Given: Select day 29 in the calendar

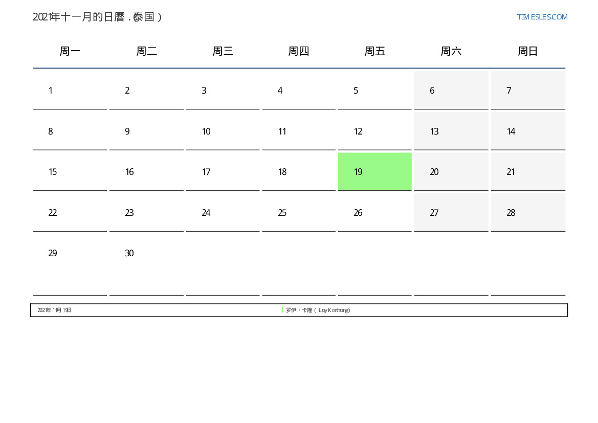Looking at the screenshot, I should [70, 265].
